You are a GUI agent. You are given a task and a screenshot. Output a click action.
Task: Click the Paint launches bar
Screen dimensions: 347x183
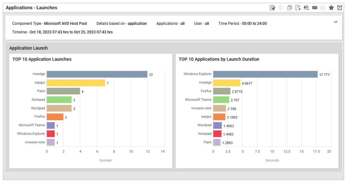pos(63,91)
